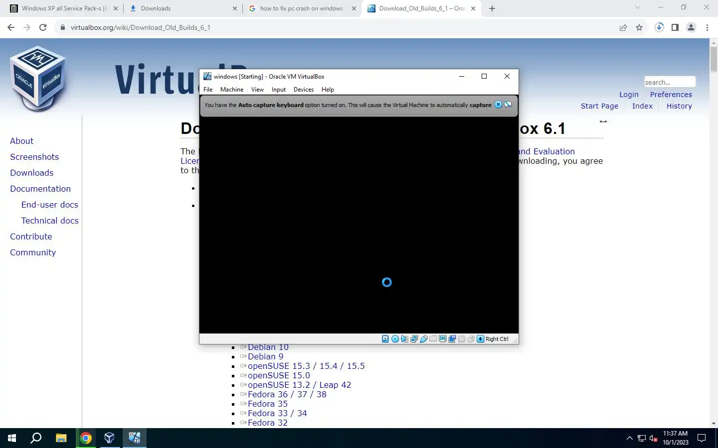Image resolution: width=718 pixels, height=448 pixels.
Task: Open the Index link
Action: [x=642, y=106]
